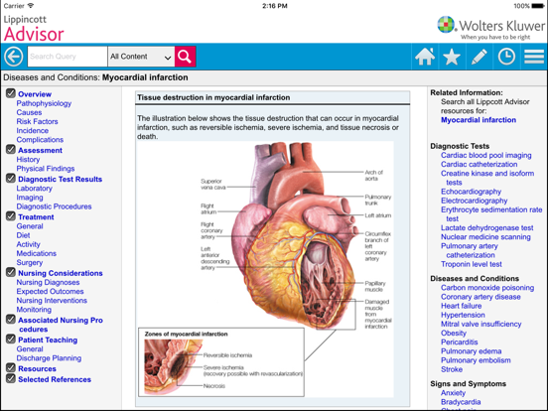
Task: Open the All Content dropdown
Action: [x=141, y=57]
